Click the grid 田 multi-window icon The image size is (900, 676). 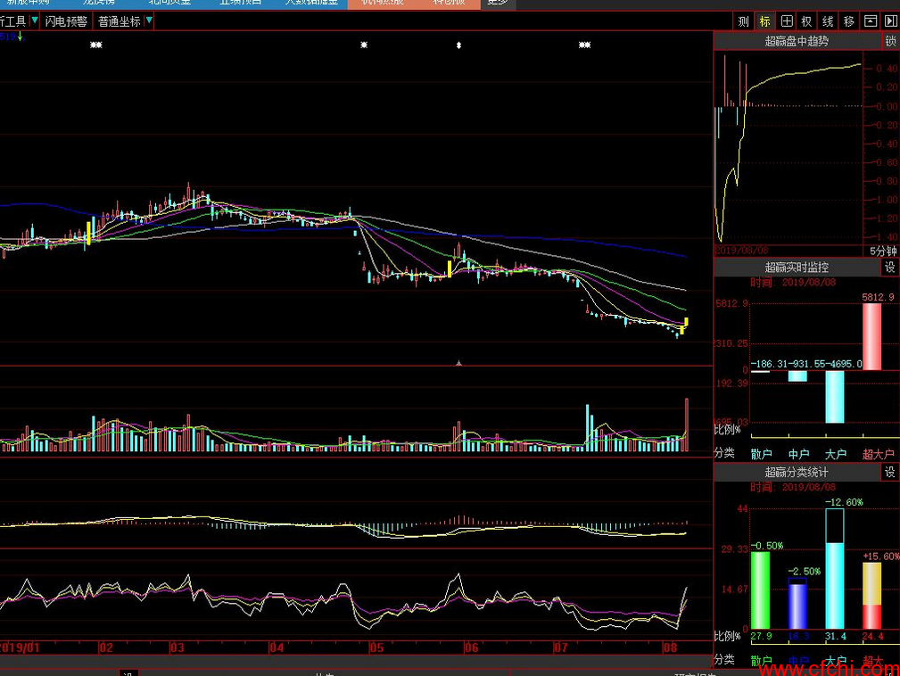tap(786, 21)
